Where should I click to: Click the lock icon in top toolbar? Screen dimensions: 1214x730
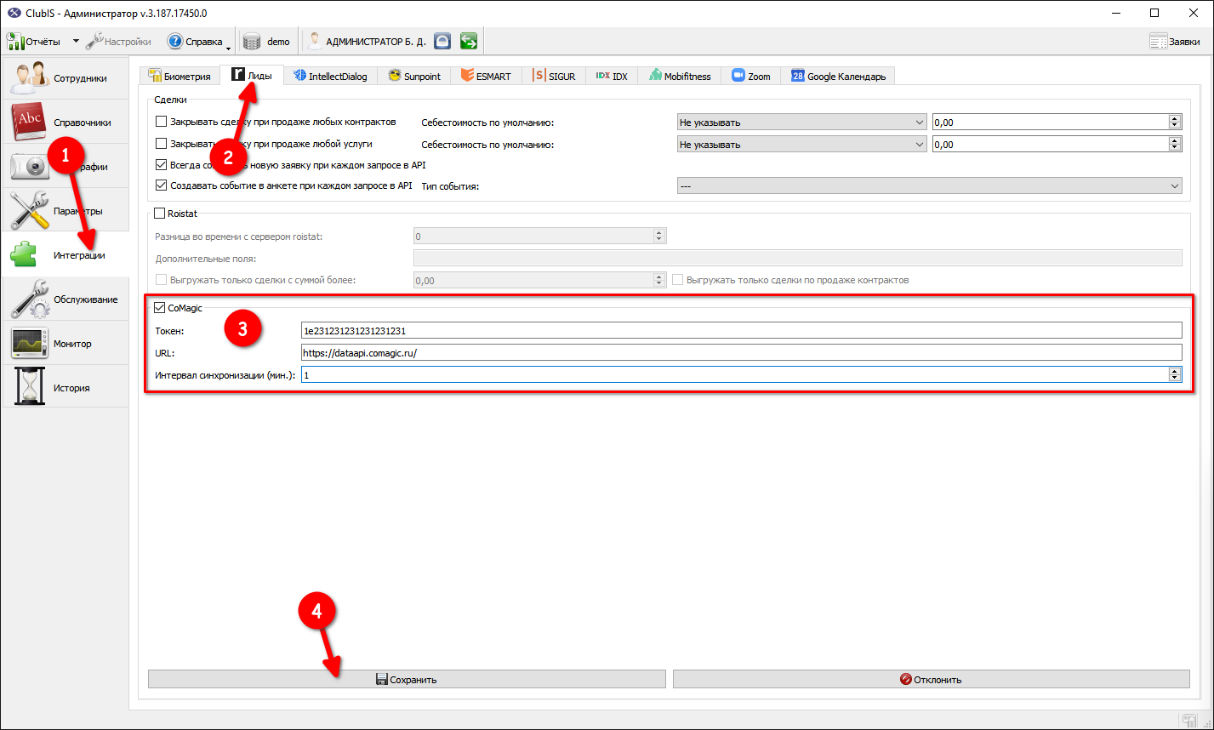click(x=442, y=41)
